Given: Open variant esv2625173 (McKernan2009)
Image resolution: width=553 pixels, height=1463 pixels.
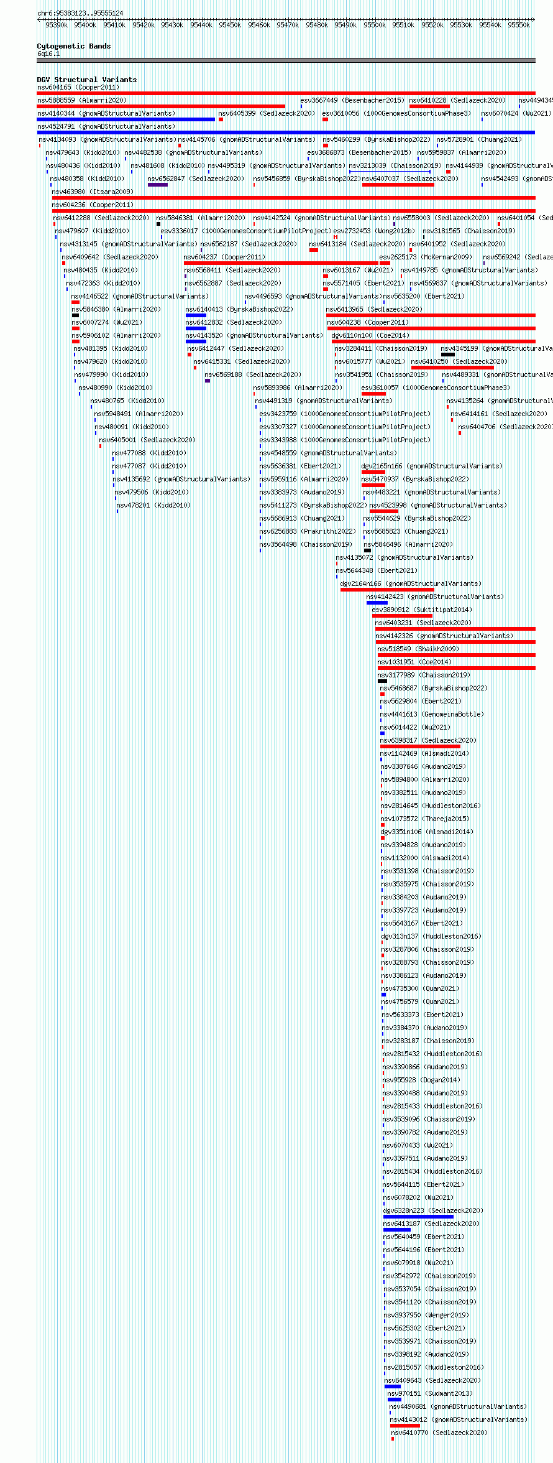Looking at the screenshot, I should pos(426,257).
